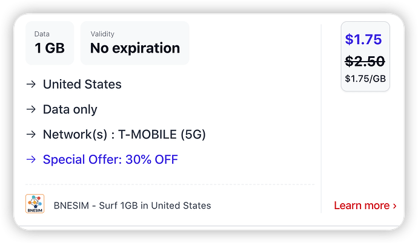This screenshot has width=418, height=243.
Task: Click the arrow beside Network(s) line
Action: click(x=31, y=135)
